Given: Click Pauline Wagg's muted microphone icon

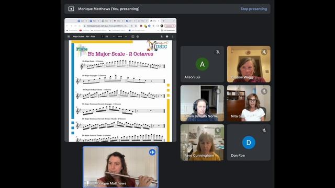Looking at the screenshot, I should click(x=264, y=52).
